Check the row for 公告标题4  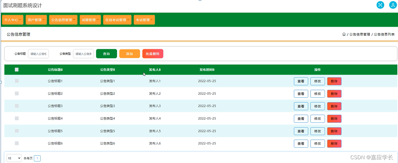pos(17,118)
